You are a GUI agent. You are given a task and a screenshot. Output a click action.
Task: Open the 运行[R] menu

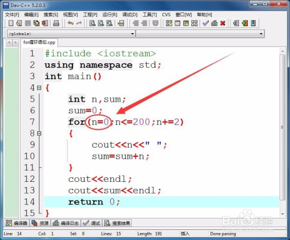pyautogui.click(x=110, y=15)
